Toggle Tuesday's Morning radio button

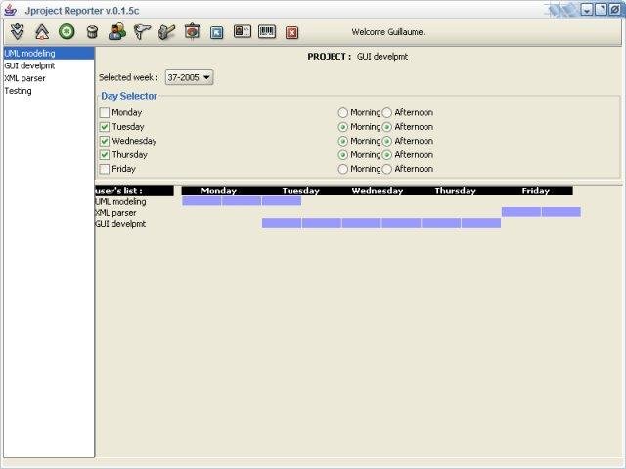click(x=342, y=127)
